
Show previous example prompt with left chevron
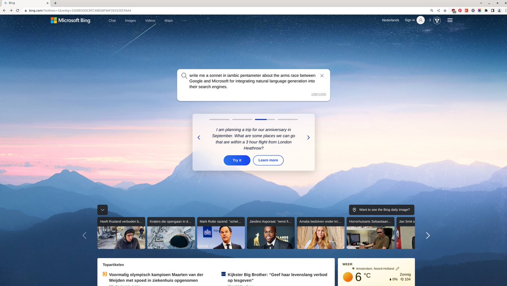(199, 137)
